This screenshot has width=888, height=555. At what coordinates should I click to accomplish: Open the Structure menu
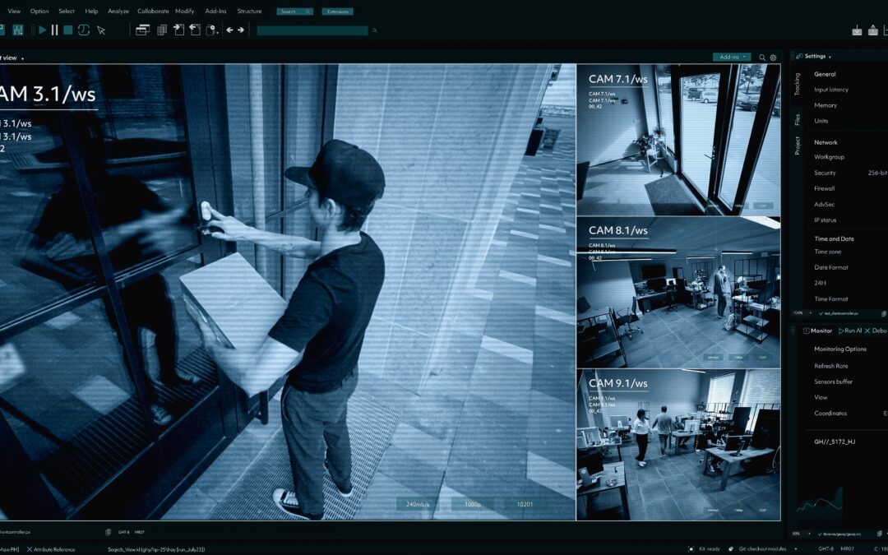click(249, 12)
